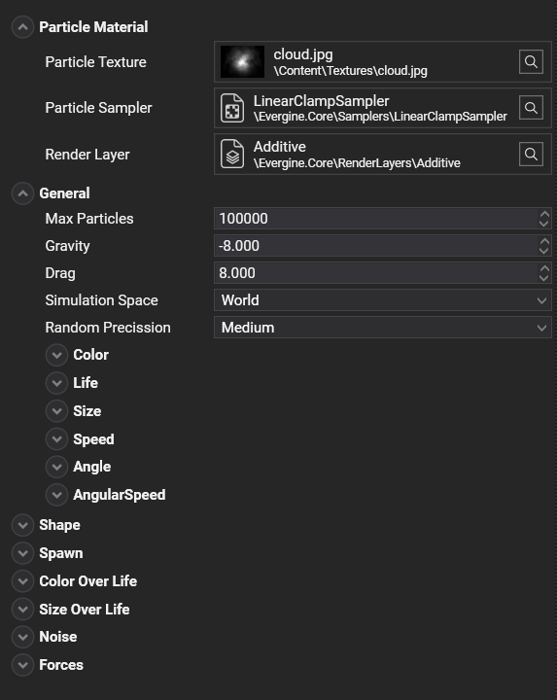Decrease Drag with down arrow

click(544, 278)
